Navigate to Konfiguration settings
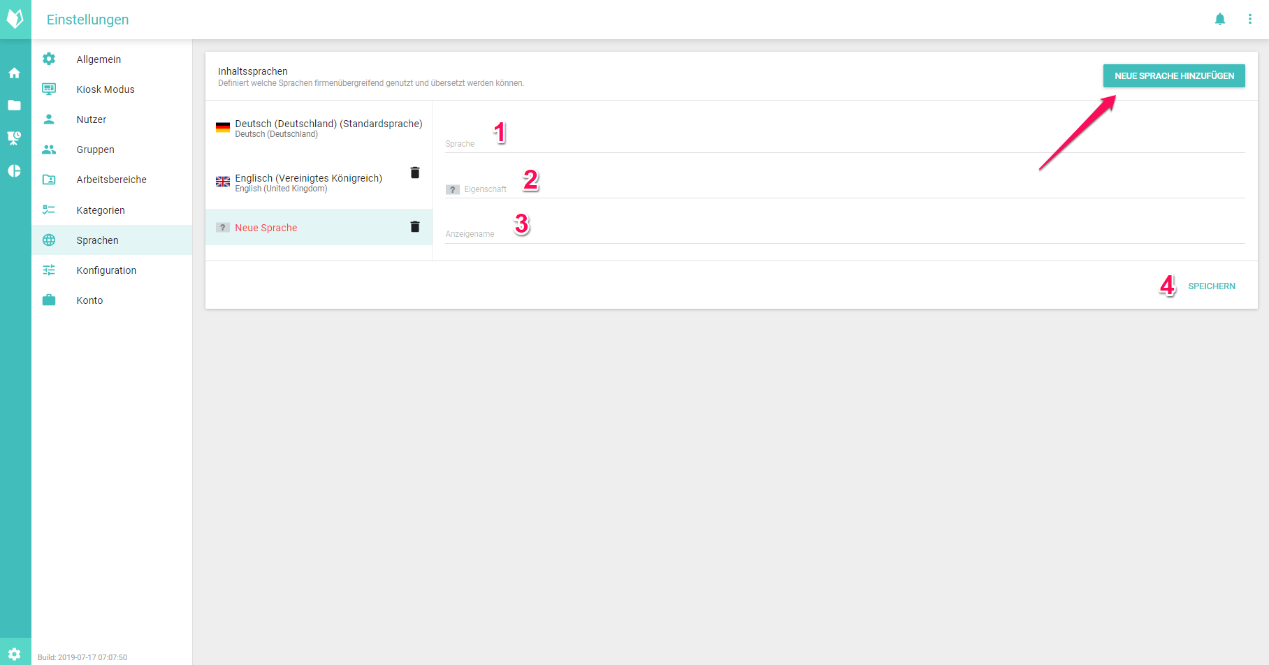Screen dimensions: 1269x665 pyautogui.click(x=106, y=270)
